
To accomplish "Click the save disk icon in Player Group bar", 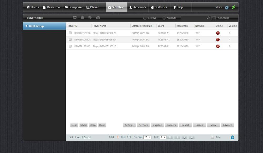I will [x=82, y=17].
